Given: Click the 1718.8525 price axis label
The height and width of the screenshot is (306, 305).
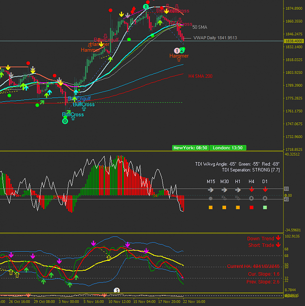Looking at the screenshot, I should tap(294, 149).
